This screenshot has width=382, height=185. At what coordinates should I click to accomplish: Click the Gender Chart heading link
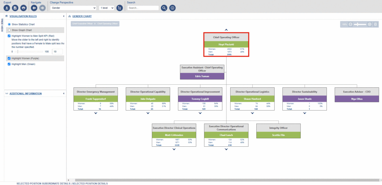pos(82,16)
